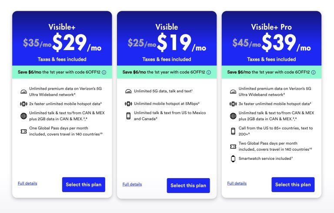
Task: Select the Visible+ Pro plan
Action: (x=293, y=185)
